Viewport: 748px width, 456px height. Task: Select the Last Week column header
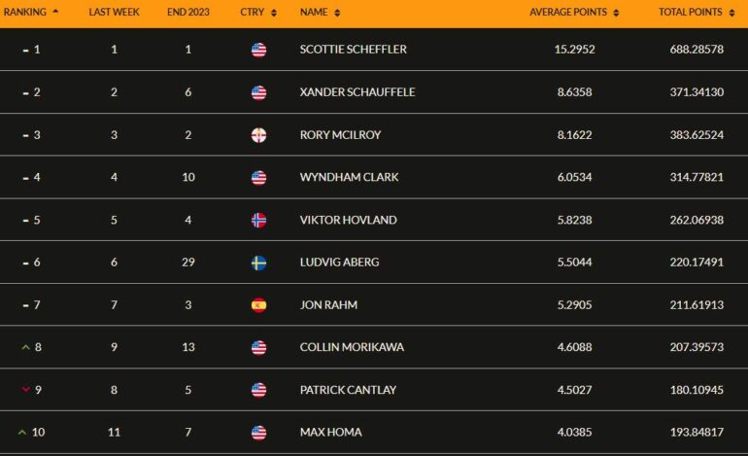click(x=114, y=12)
